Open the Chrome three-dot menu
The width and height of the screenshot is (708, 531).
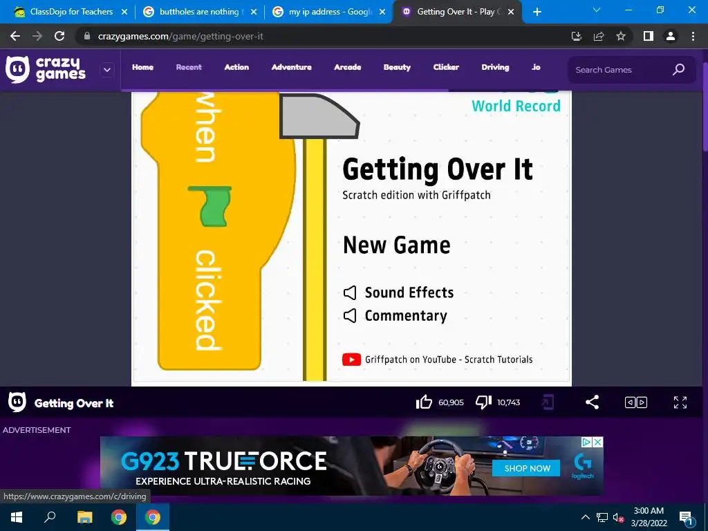pyautogui.click(x=693, y=36)
